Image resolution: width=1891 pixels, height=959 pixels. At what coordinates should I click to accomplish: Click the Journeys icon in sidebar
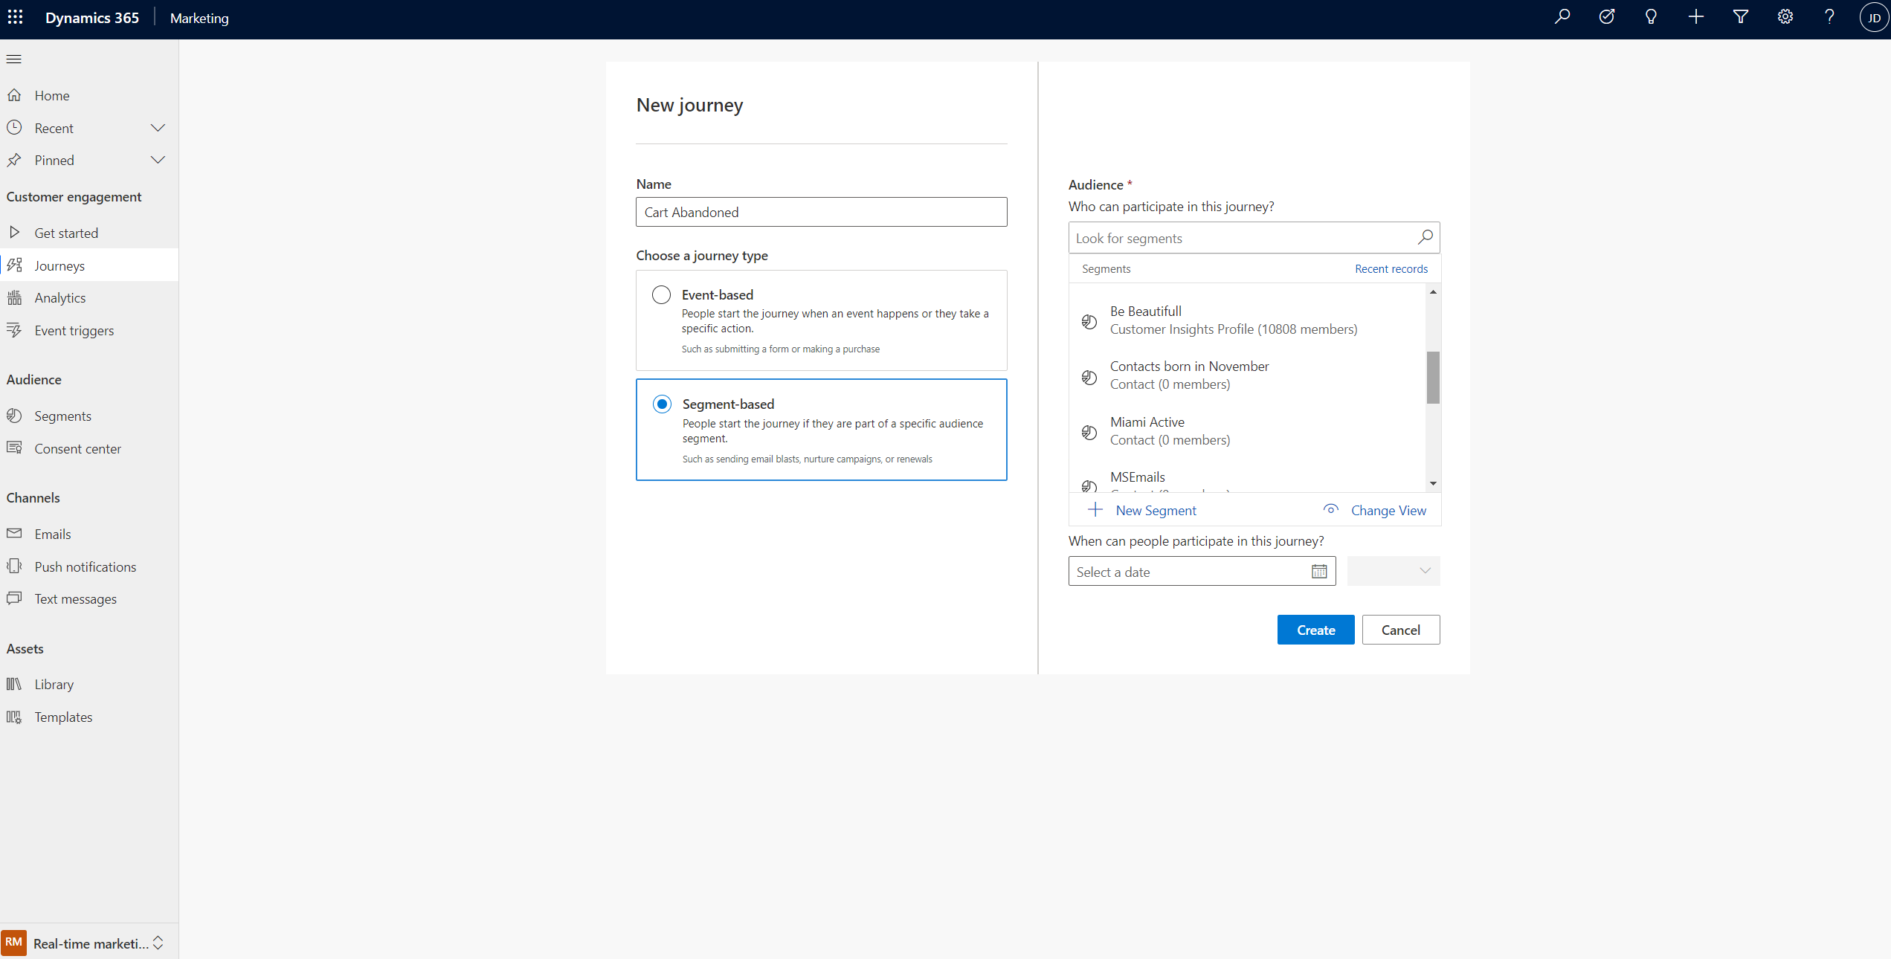coord(16,264)
